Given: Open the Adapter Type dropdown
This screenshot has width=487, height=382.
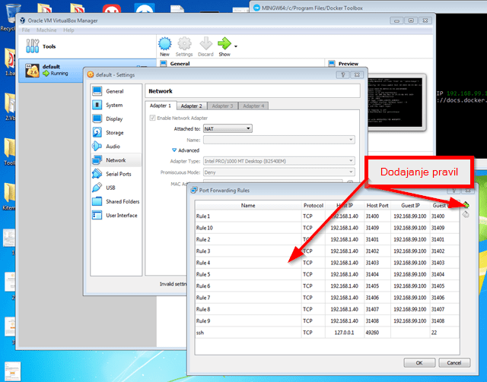Looking at the screenshot, I should point(279,161).
